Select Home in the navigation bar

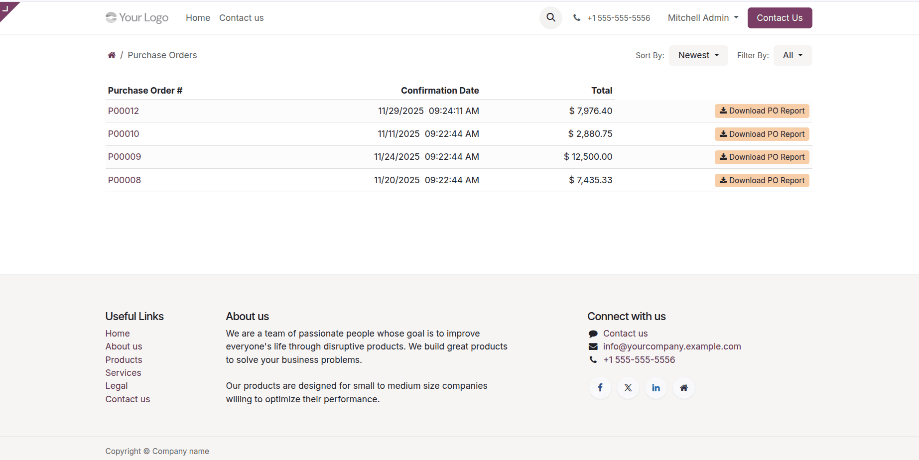(x=198, y=17)
